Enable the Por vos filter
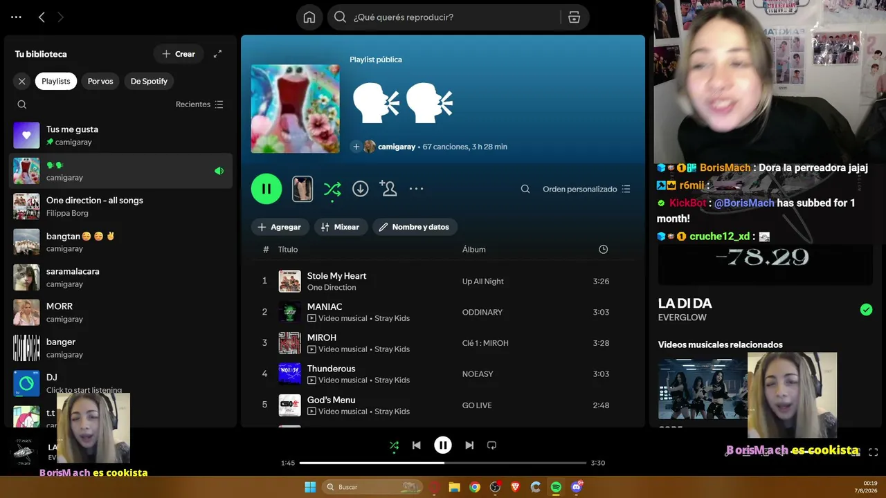886x498 pixels. 100,81
